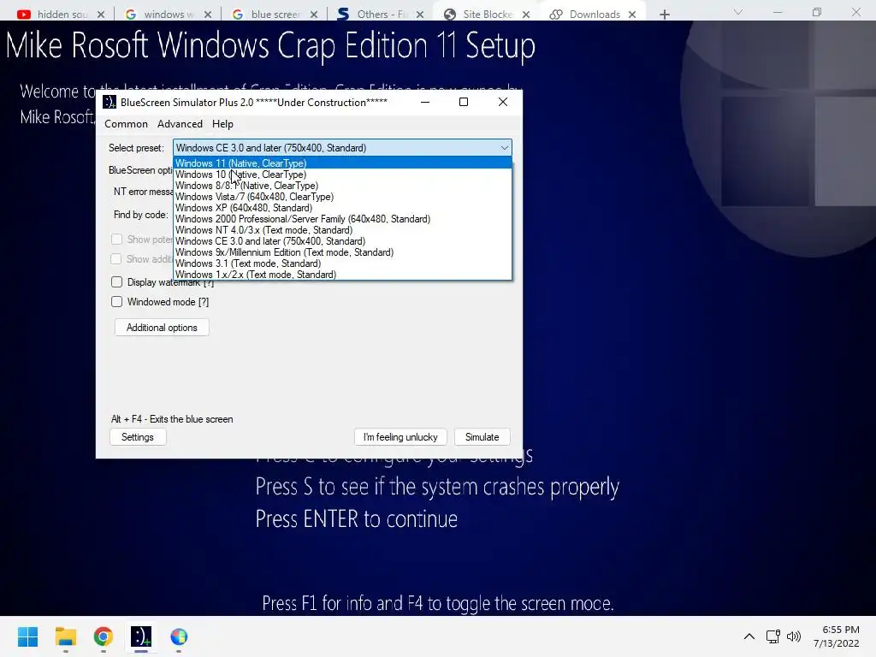Close the BlueScreen Simulator window
The height and width of the screenshot is (657, 876).
point(503,103)
